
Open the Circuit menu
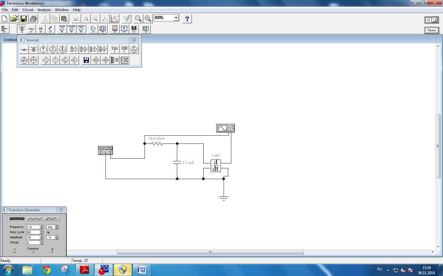[x=28, y=10]
